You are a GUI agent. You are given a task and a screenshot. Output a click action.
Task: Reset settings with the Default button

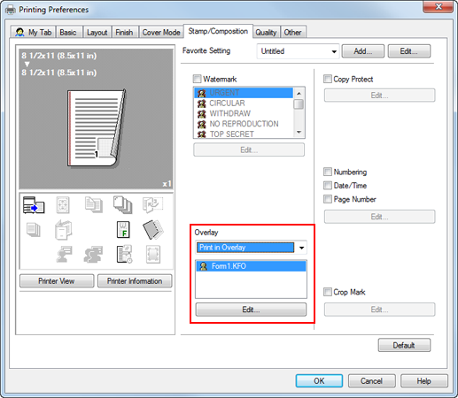click(404, 345)
